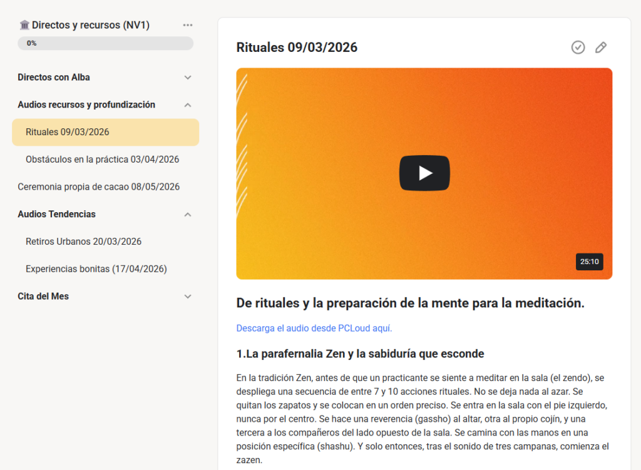The image size is (641, 470).
Task: Click the 0% course progress bar
Action: point(105,43)
